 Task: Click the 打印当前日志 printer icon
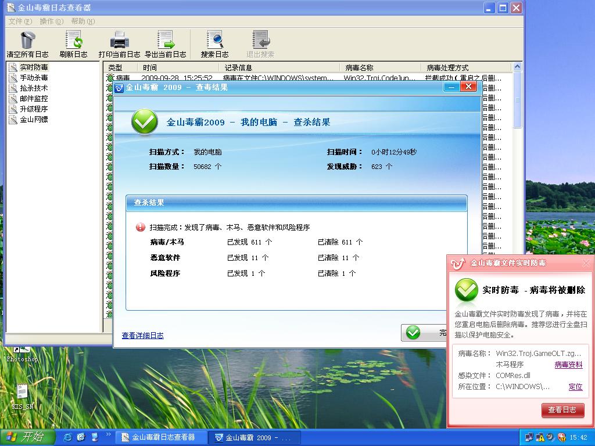120,40
